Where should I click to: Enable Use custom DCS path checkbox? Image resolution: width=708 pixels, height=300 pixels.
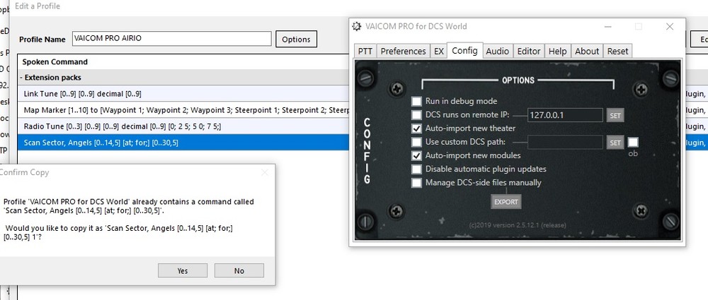(x=416, y=143)
